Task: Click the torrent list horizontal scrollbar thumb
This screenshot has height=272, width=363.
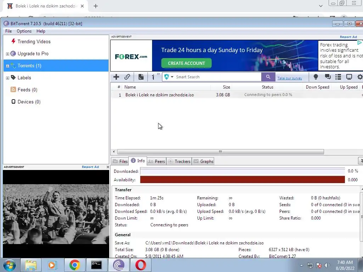Action: 220,152
